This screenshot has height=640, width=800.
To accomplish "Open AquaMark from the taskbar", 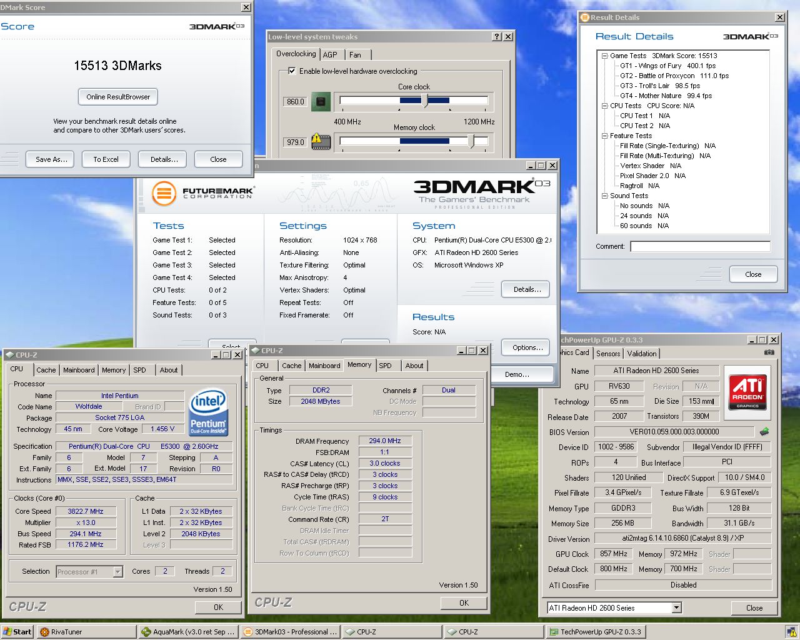I will click(188, 632).
